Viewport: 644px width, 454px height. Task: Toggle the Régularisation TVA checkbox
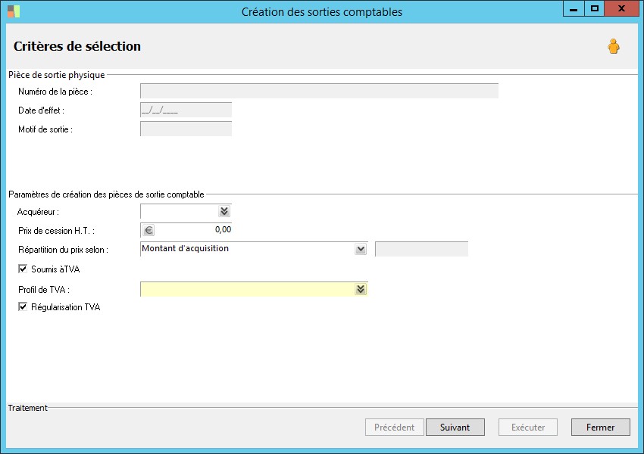(23, 307)
